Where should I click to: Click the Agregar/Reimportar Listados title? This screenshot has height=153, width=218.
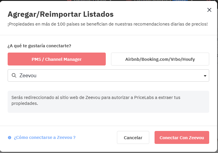click(x=61, y=14)
